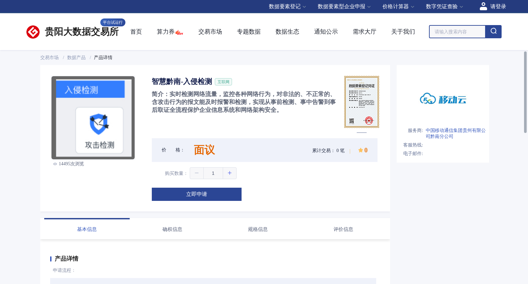Image resolution: width=528 pixels, height=284 pixels.
Task: Click the 电子邮件 label
Action: click(x=413, y=154)
